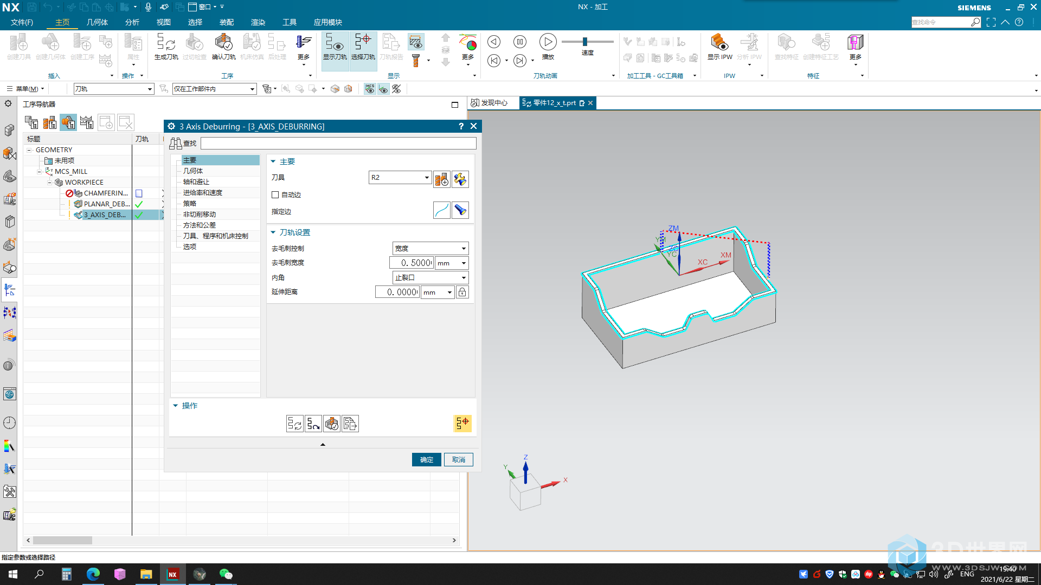
Task: Open the 文件(F) menu
Action: 22,22
